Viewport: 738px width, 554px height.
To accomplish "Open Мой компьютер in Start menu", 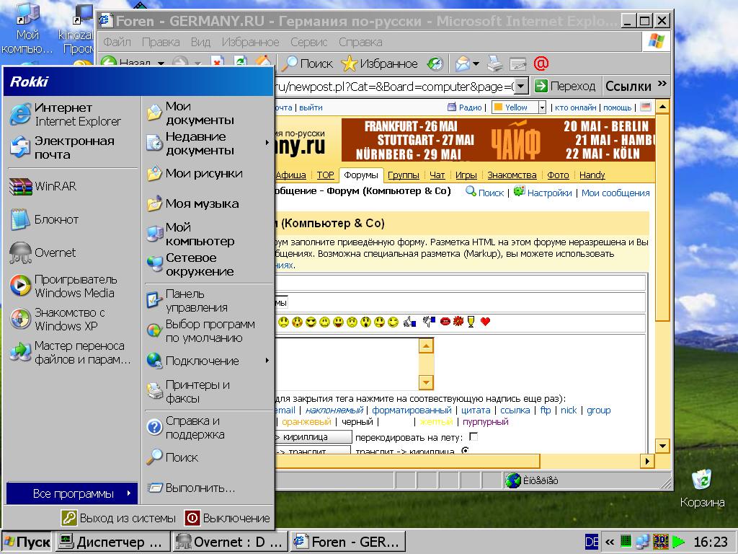I will pos(208,234).
